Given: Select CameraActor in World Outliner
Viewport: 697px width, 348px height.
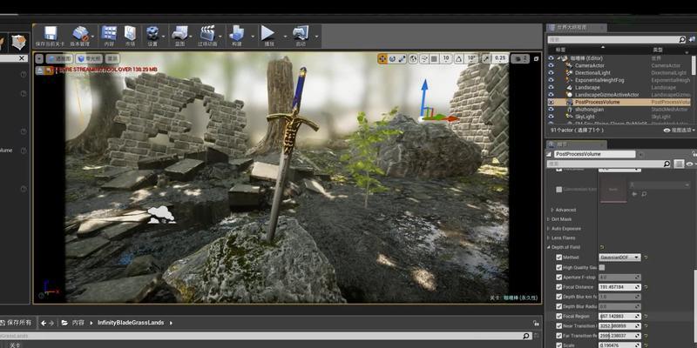Looking at the screenshot, I should [x=590, y=66].
